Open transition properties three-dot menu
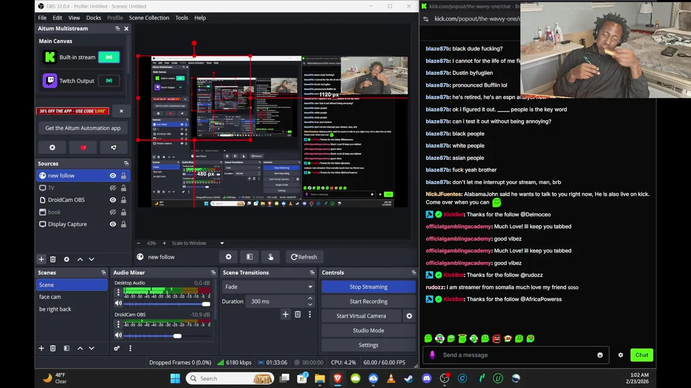This screenshot has width=691, height=388. point(309,314)
